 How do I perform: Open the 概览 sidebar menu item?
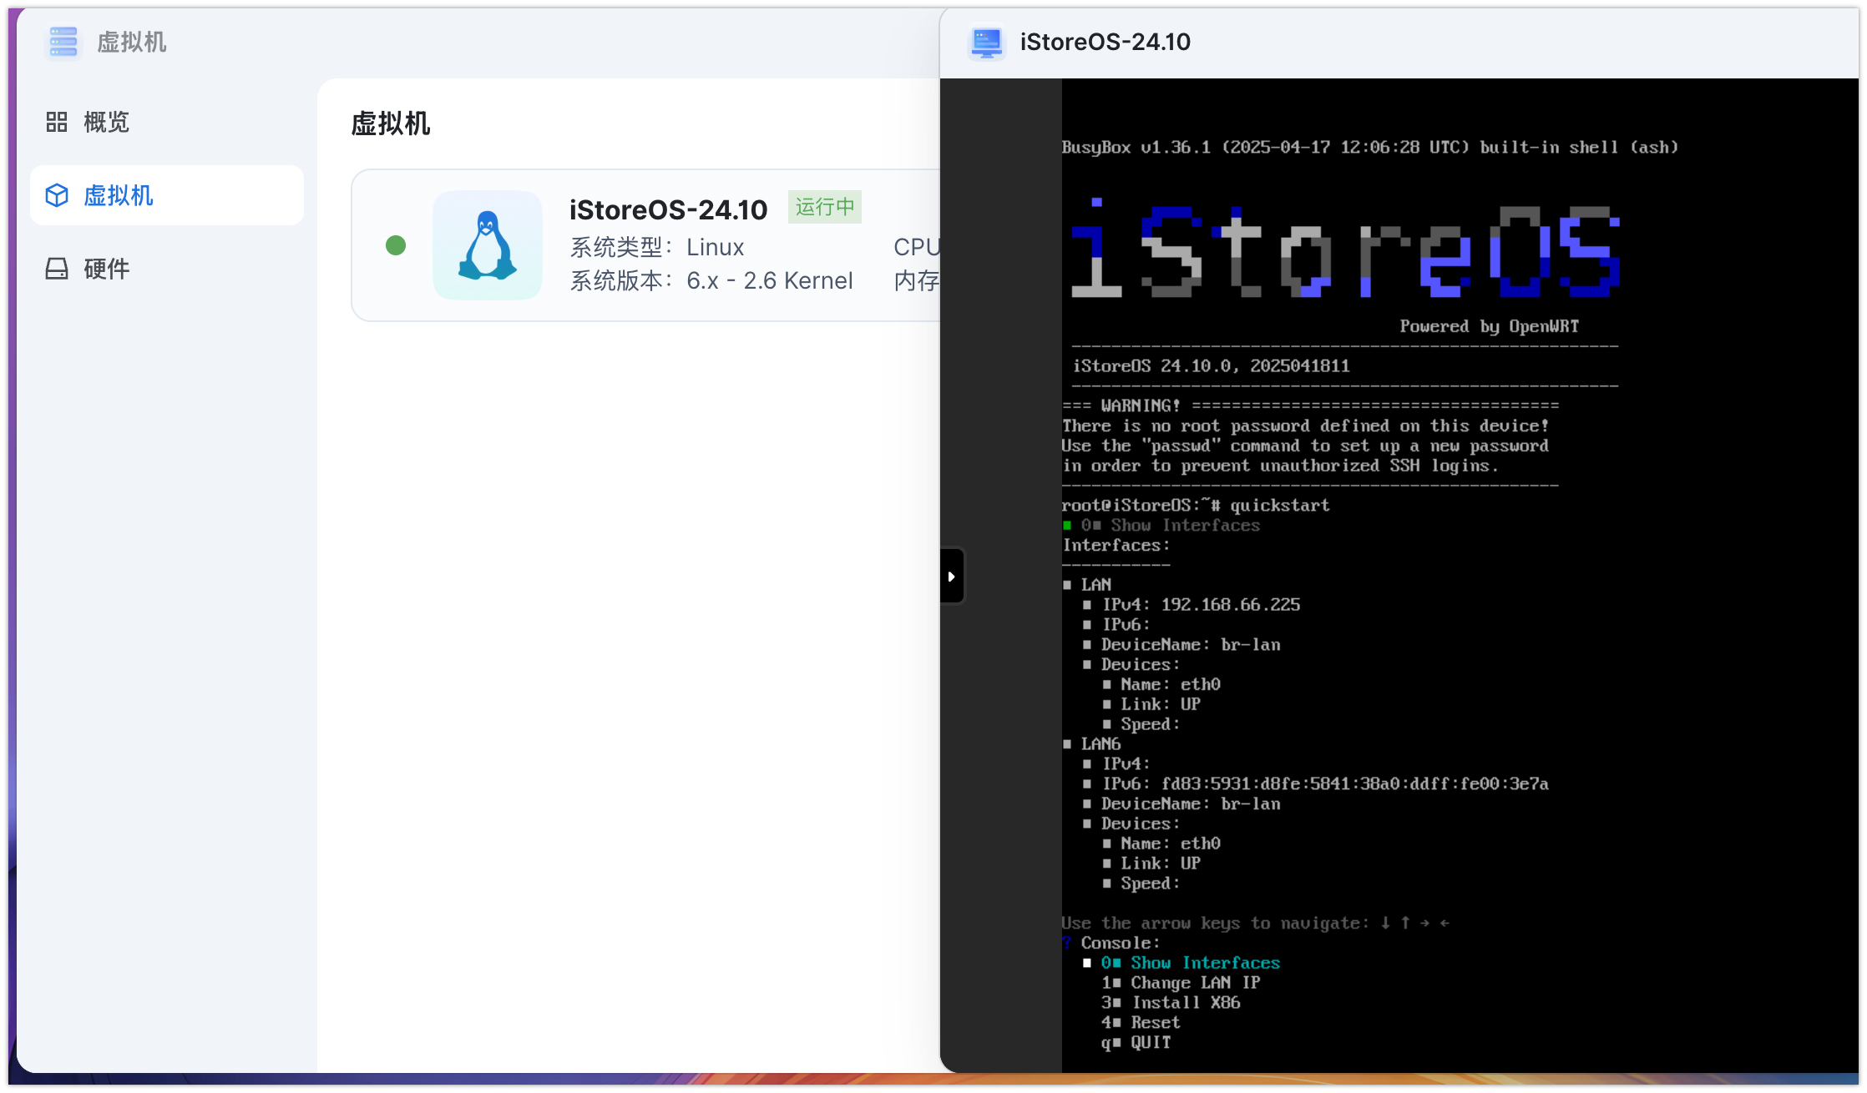[106, 123]
